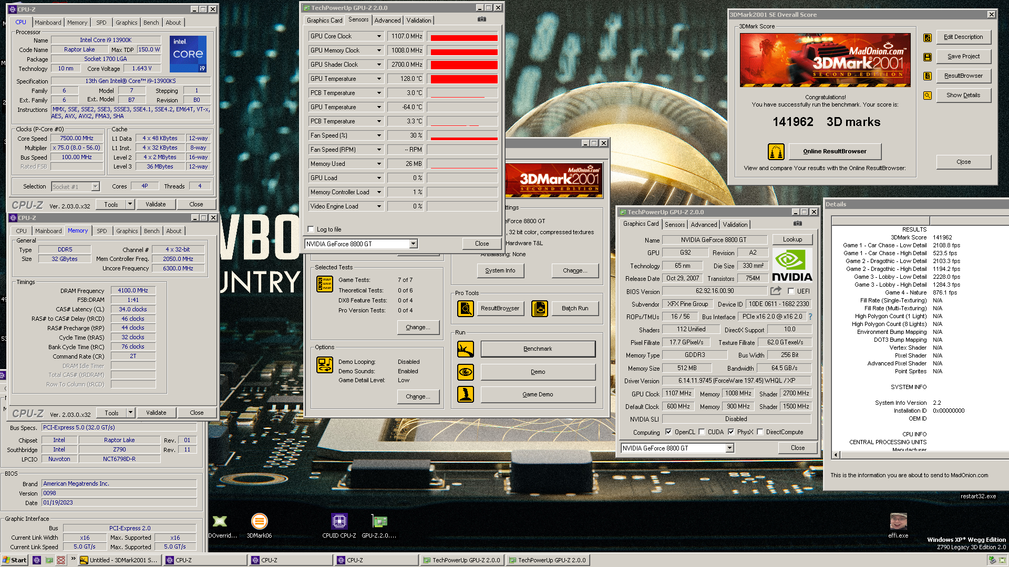1009x567 pixels.
Task: Open the GPU-Z.2.0 desktop shortcut
Action: (x=379, y=525)
